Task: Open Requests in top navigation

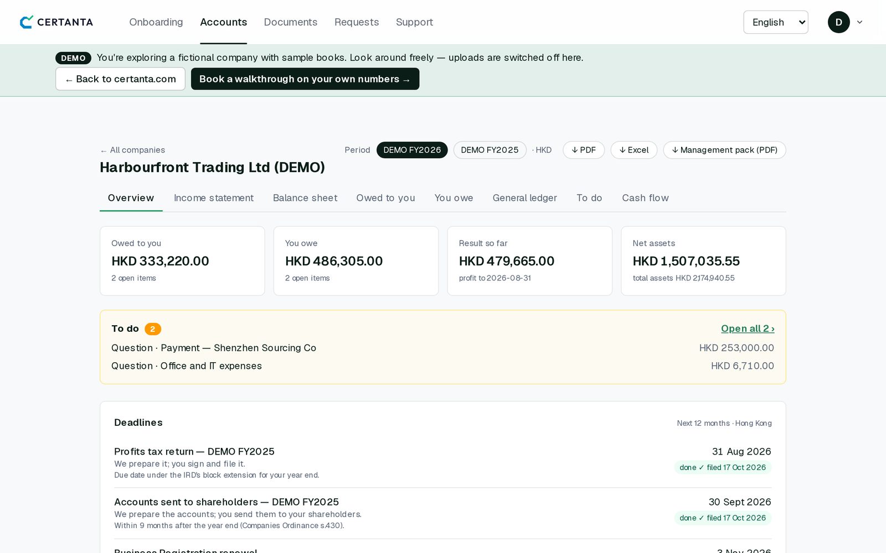Action: point(357,22)
